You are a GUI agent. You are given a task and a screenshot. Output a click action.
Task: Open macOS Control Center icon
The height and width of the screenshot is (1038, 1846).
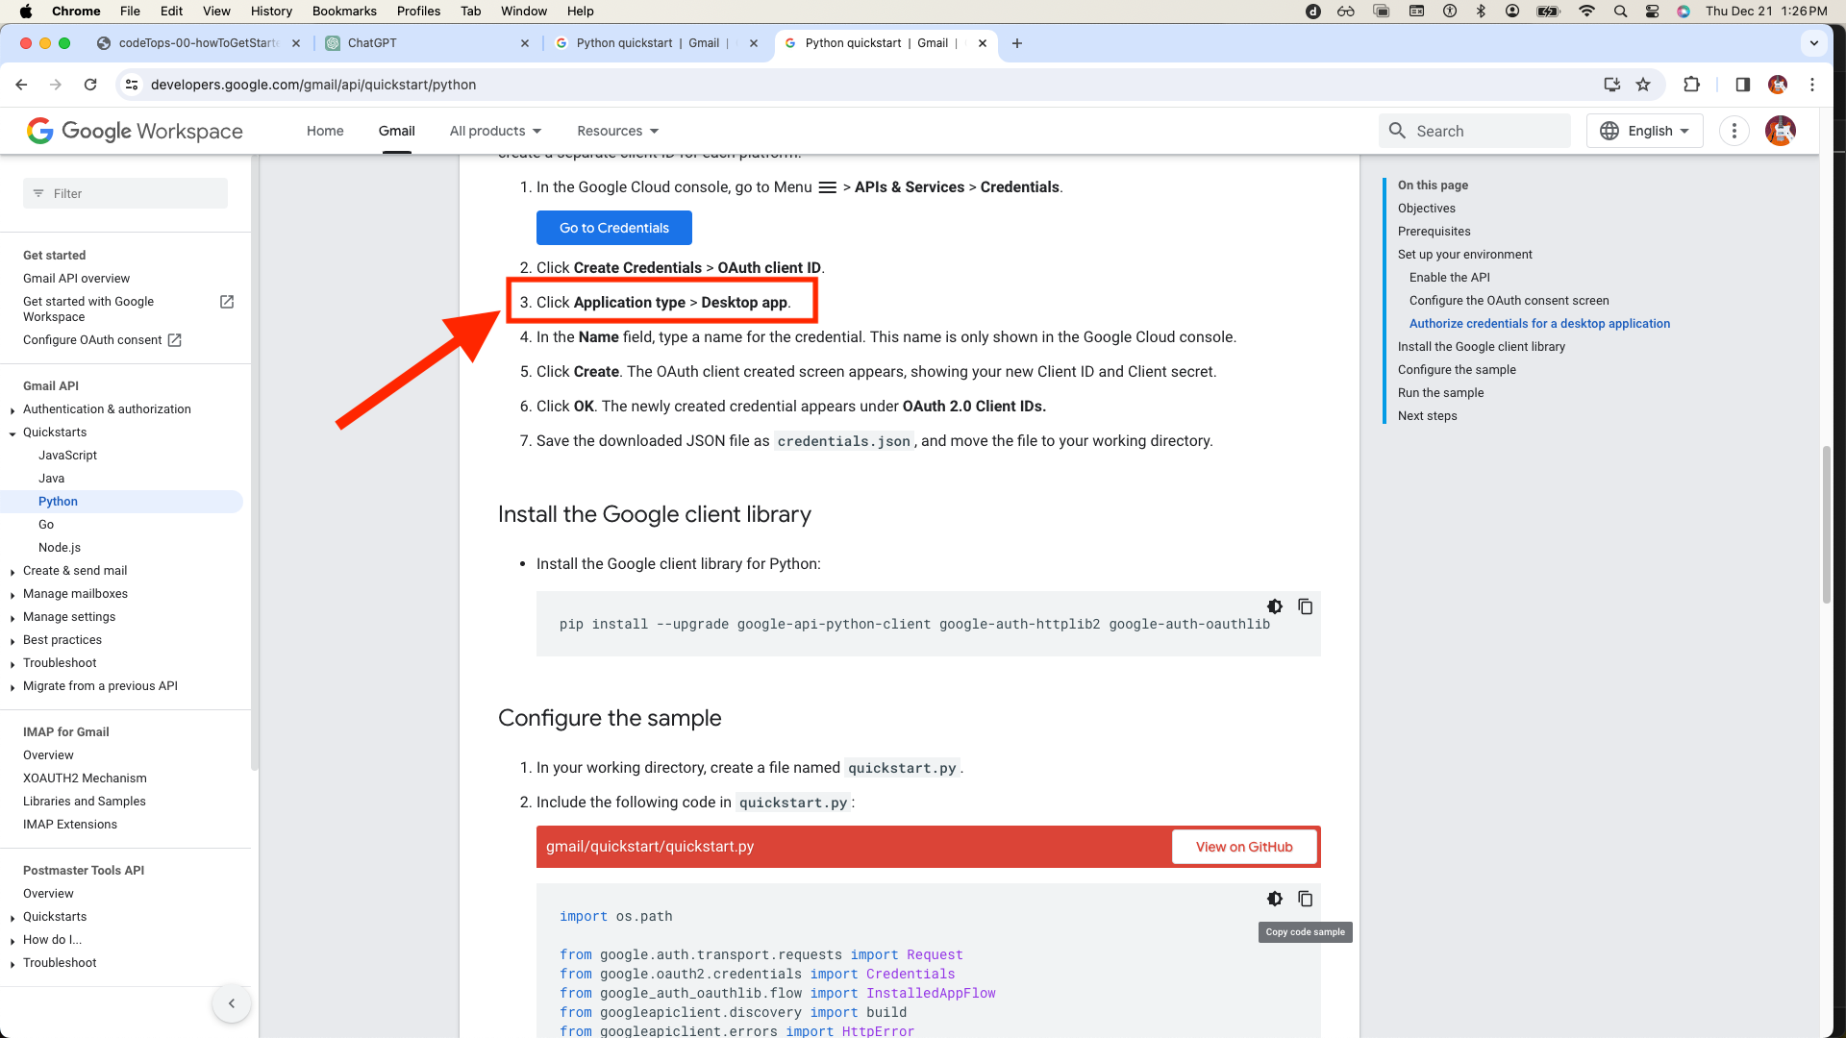coord(1652,12)
